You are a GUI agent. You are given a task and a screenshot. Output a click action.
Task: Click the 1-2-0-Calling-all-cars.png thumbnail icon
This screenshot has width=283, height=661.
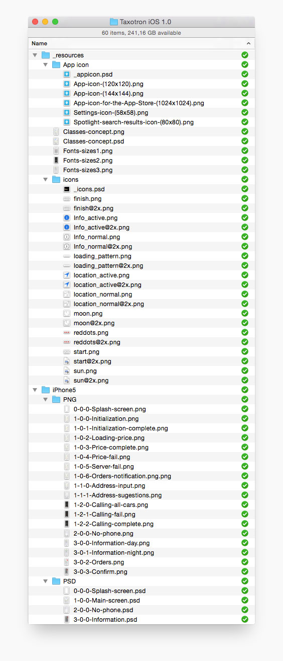(67, 504)
